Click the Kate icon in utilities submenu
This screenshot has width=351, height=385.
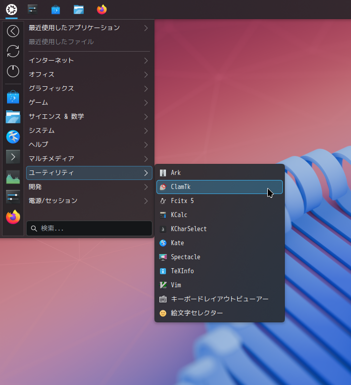tap(163, 243)
